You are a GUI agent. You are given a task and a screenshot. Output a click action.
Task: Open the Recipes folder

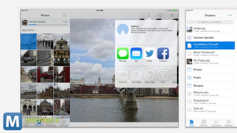(210, 86)
